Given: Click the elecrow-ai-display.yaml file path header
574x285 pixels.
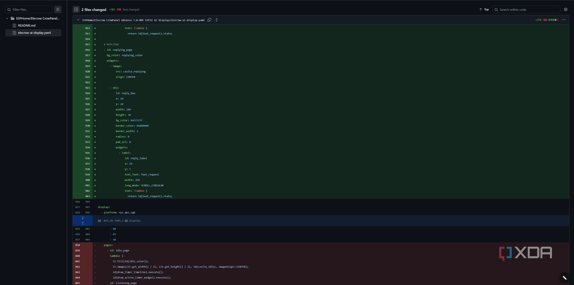Looking at the screenshot, I should (x=143, y=20).
